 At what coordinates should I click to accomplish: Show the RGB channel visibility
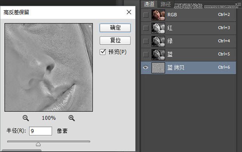(x=146, y=15)
